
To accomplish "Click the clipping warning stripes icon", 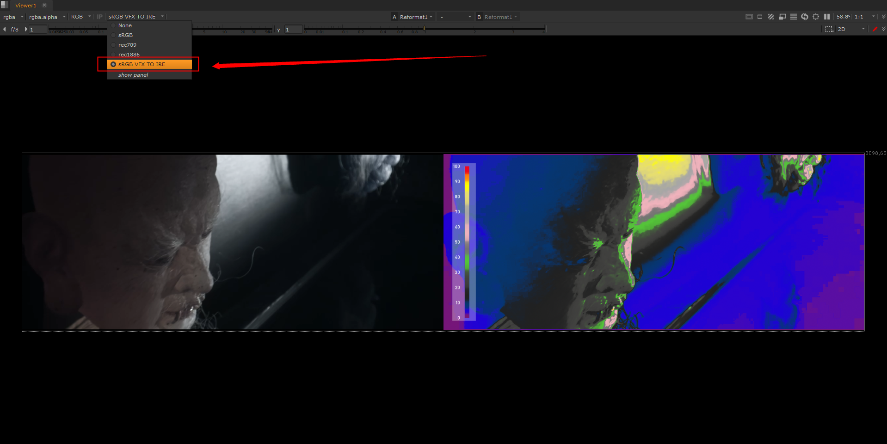I will tap(770, 17).
